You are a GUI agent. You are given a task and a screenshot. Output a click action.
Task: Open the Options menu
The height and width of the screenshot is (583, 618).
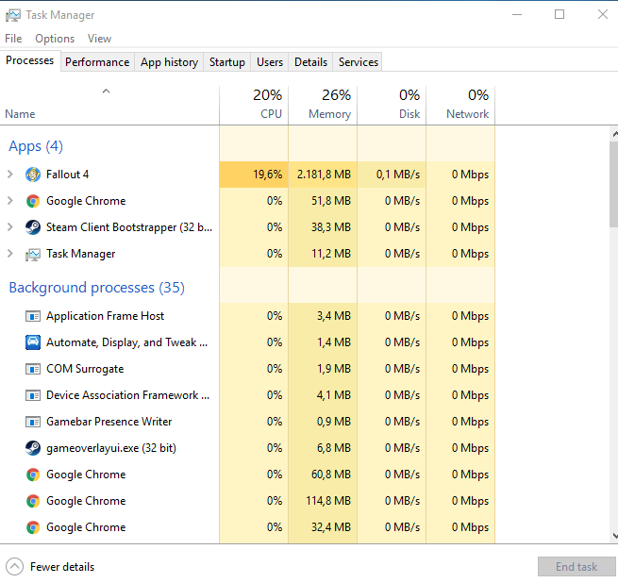tap(55, 39)
